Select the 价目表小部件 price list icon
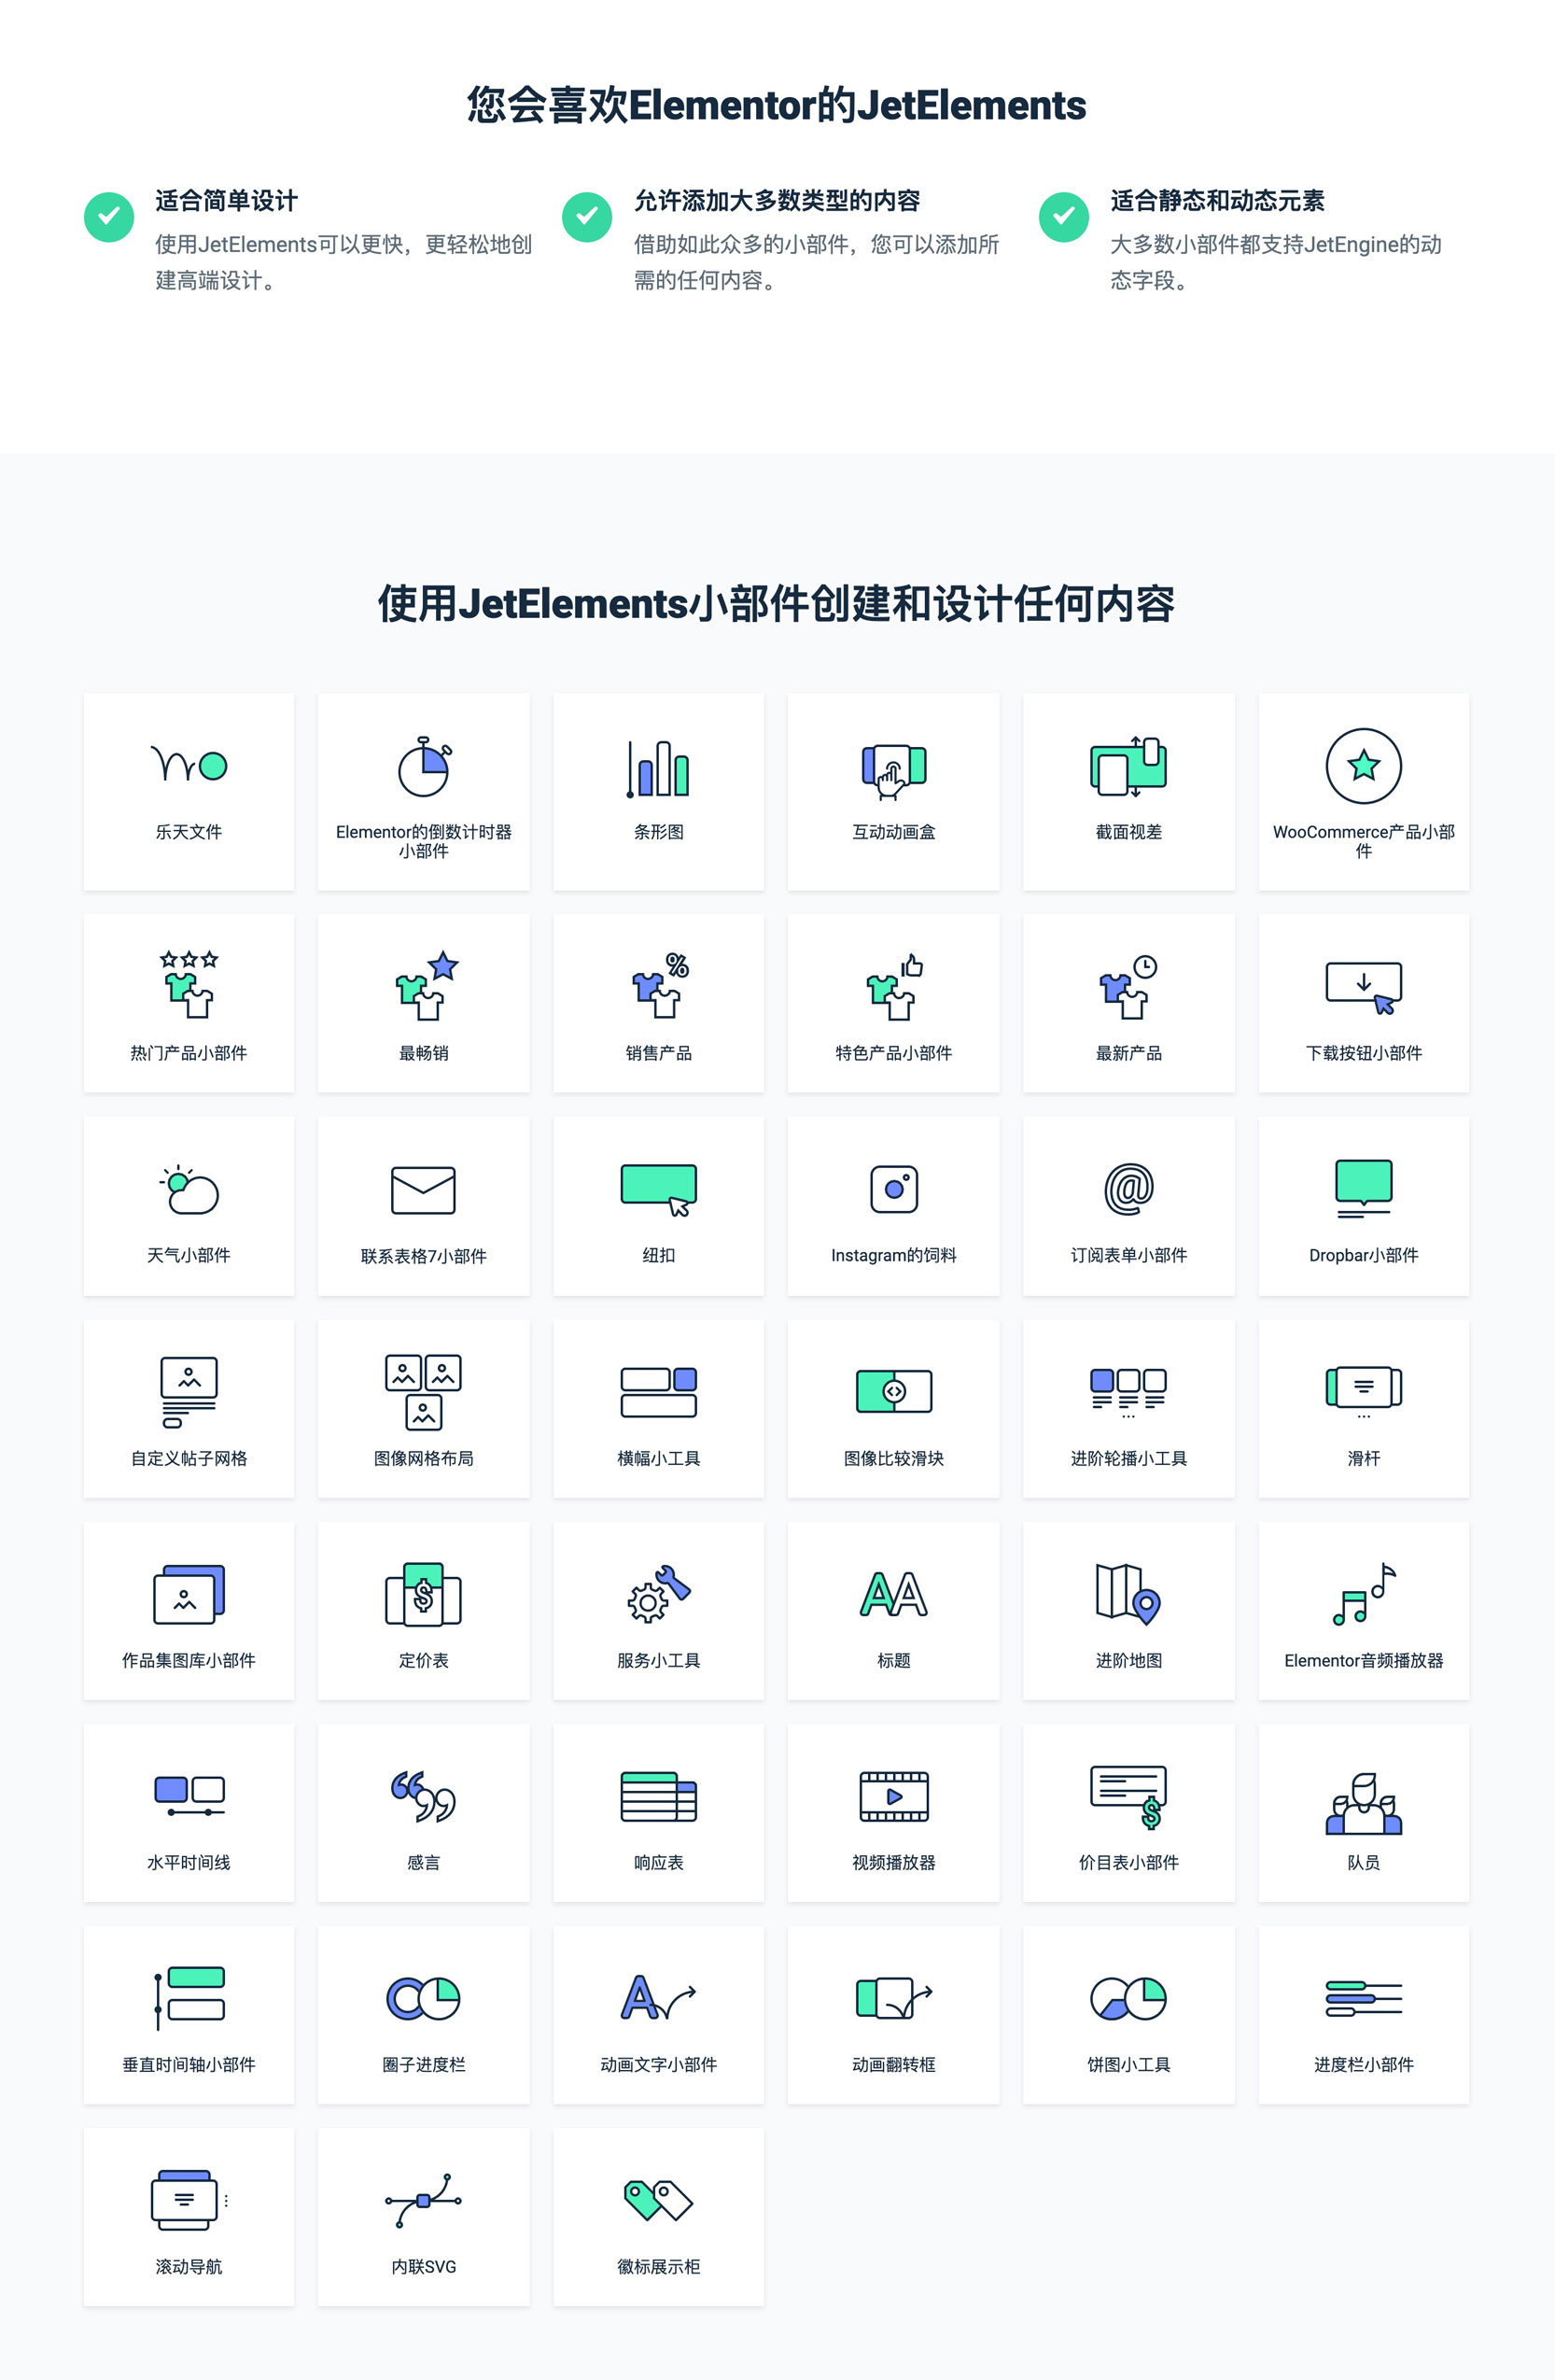The image size is (1555, 2380). 1128,1797
